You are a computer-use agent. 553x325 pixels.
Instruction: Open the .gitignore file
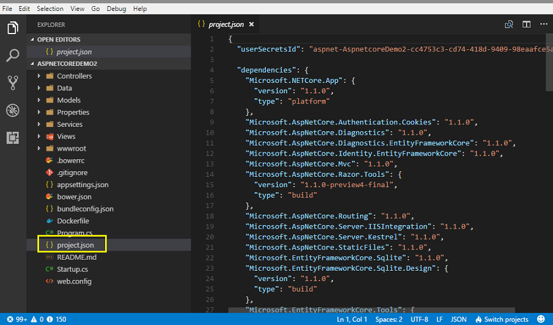[x=72, y=173]
